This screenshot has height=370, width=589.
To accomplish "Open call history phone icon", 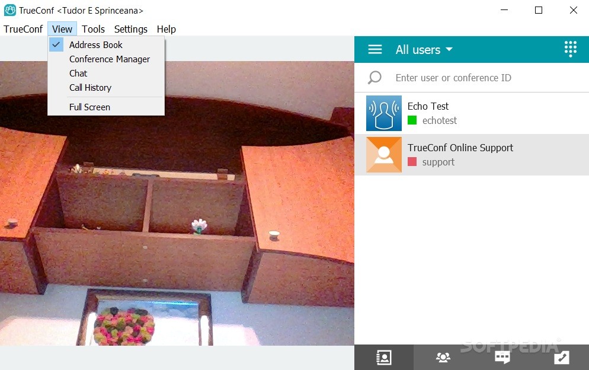I will (x=562, y=357).
